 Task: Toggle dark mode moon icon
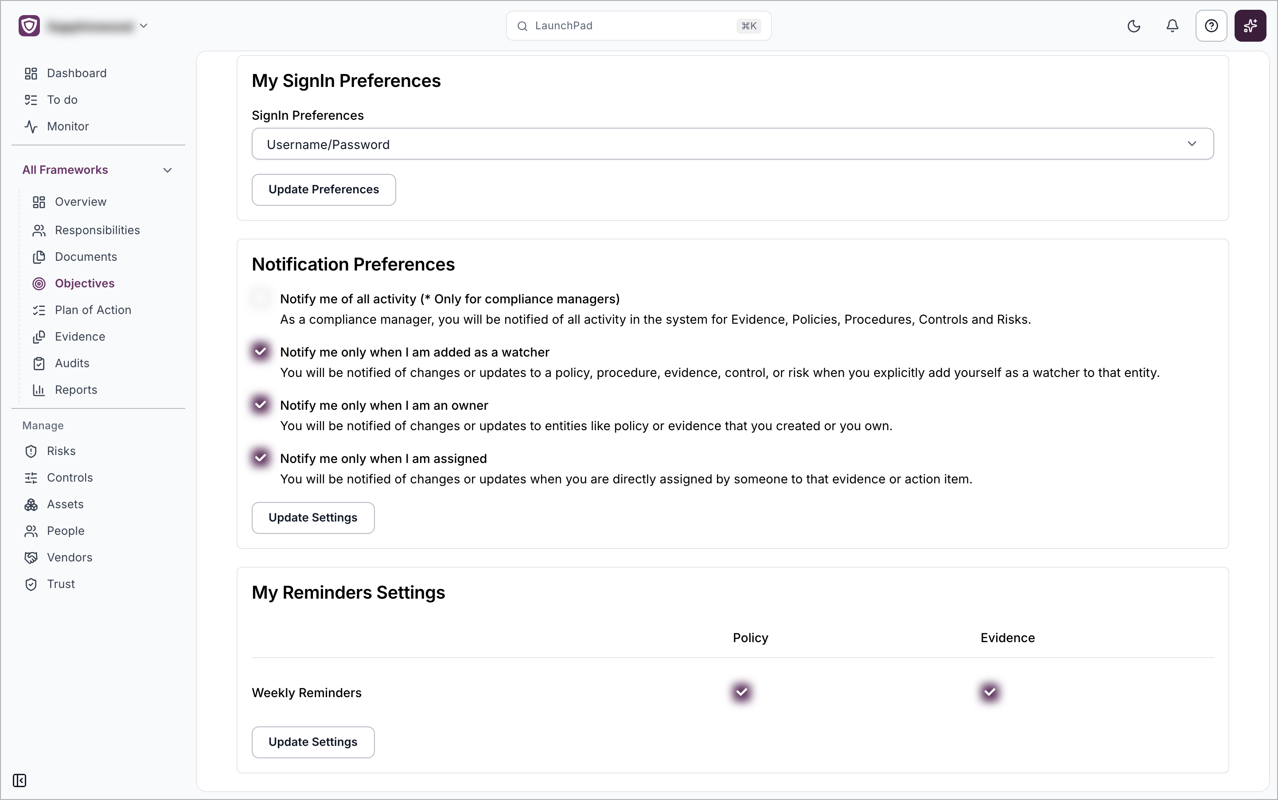(1134, 26)
